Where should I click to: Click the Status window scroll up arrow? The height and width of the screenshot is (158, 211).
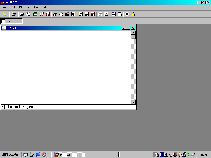[133, 33]
